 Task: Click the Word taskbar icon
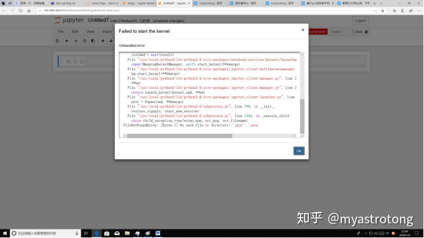pos(158,233)
